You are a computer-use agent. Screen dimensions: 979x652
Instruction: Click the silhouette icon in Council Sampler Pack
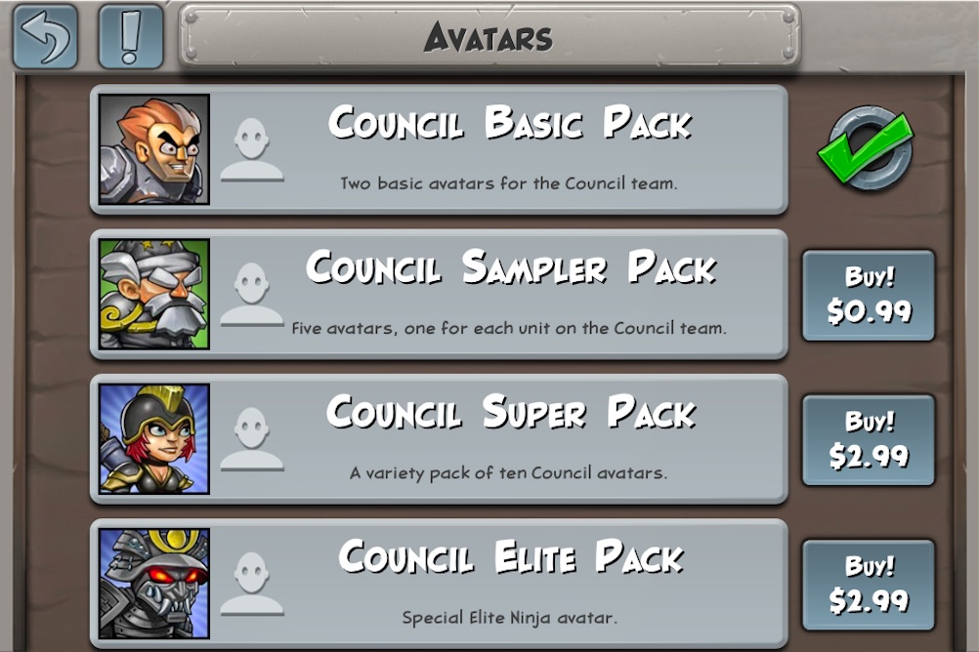(x=252, y=295)
